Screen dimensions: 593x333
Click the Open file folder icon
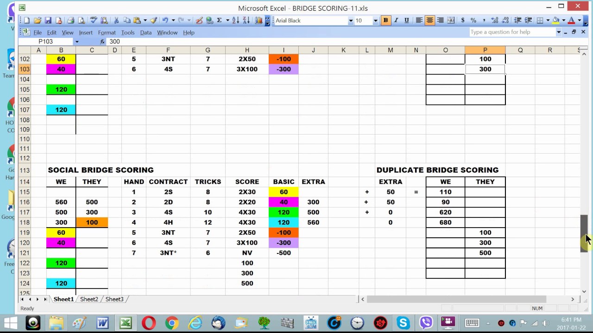(x=38, y=20)
